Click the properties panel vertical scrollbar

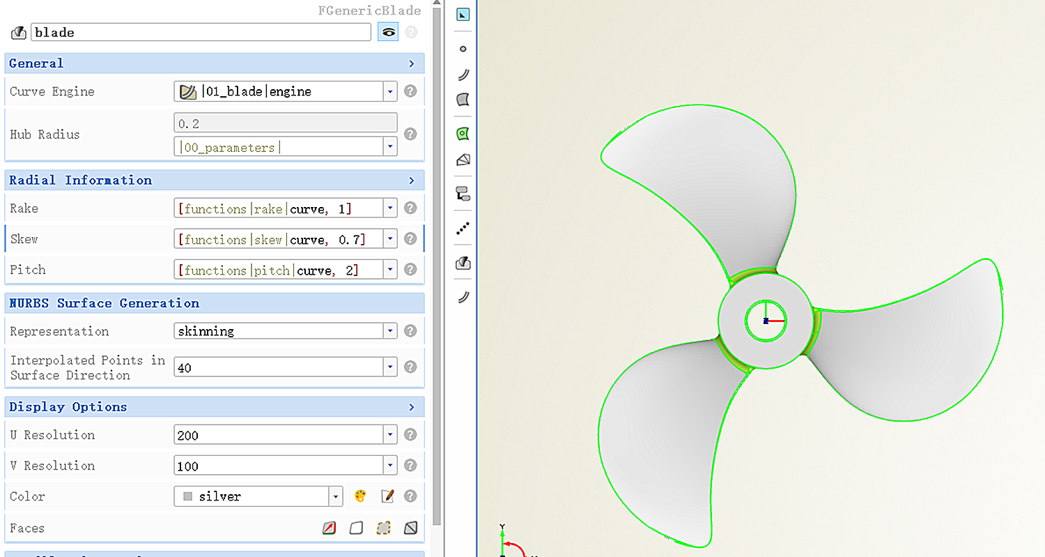click(x=437, y=265)
